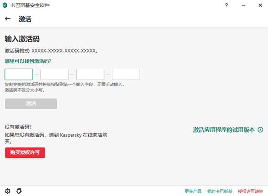Select the second activation code field
This screenshot has width=268, height=196.
pos(55,74)
